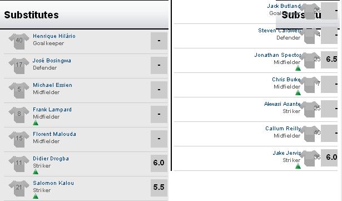
Task: Click Florent Malouda's number 15 shirt icon
Action: (19, 139)
